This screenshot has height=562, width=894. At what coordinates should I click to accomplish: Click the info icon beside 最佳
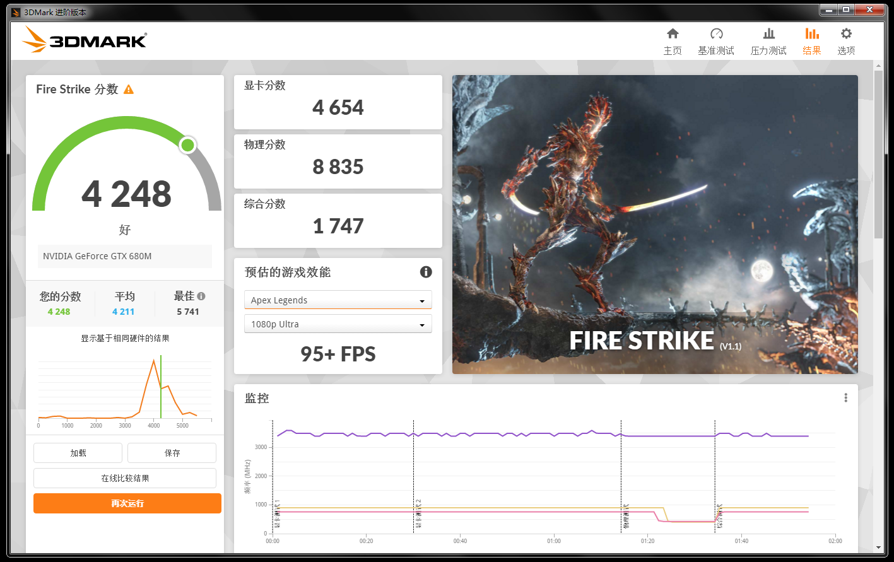tap(201, 296)
